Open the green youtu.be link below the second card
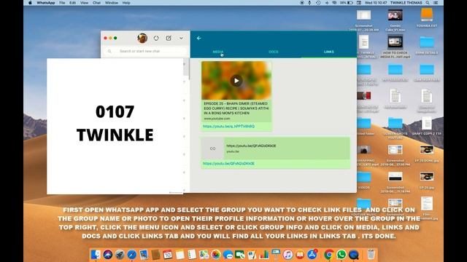The height and width of the screenshot is (262, 467). [228, 163]
